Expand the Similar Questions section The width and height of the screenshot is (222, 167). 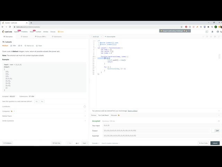pyautogui.click(x=85, y=121)
